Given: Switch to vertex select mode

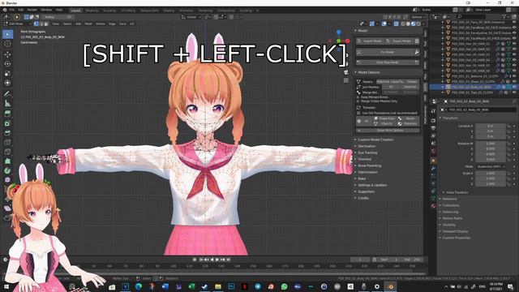Looking at the screenshot, I should (36, 24).
